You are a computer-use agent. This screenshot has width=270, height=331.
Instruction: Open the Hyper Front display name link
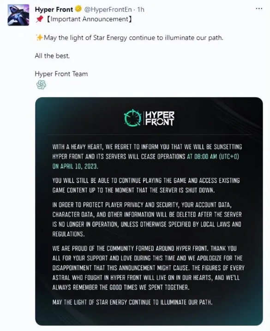(54, 10)
